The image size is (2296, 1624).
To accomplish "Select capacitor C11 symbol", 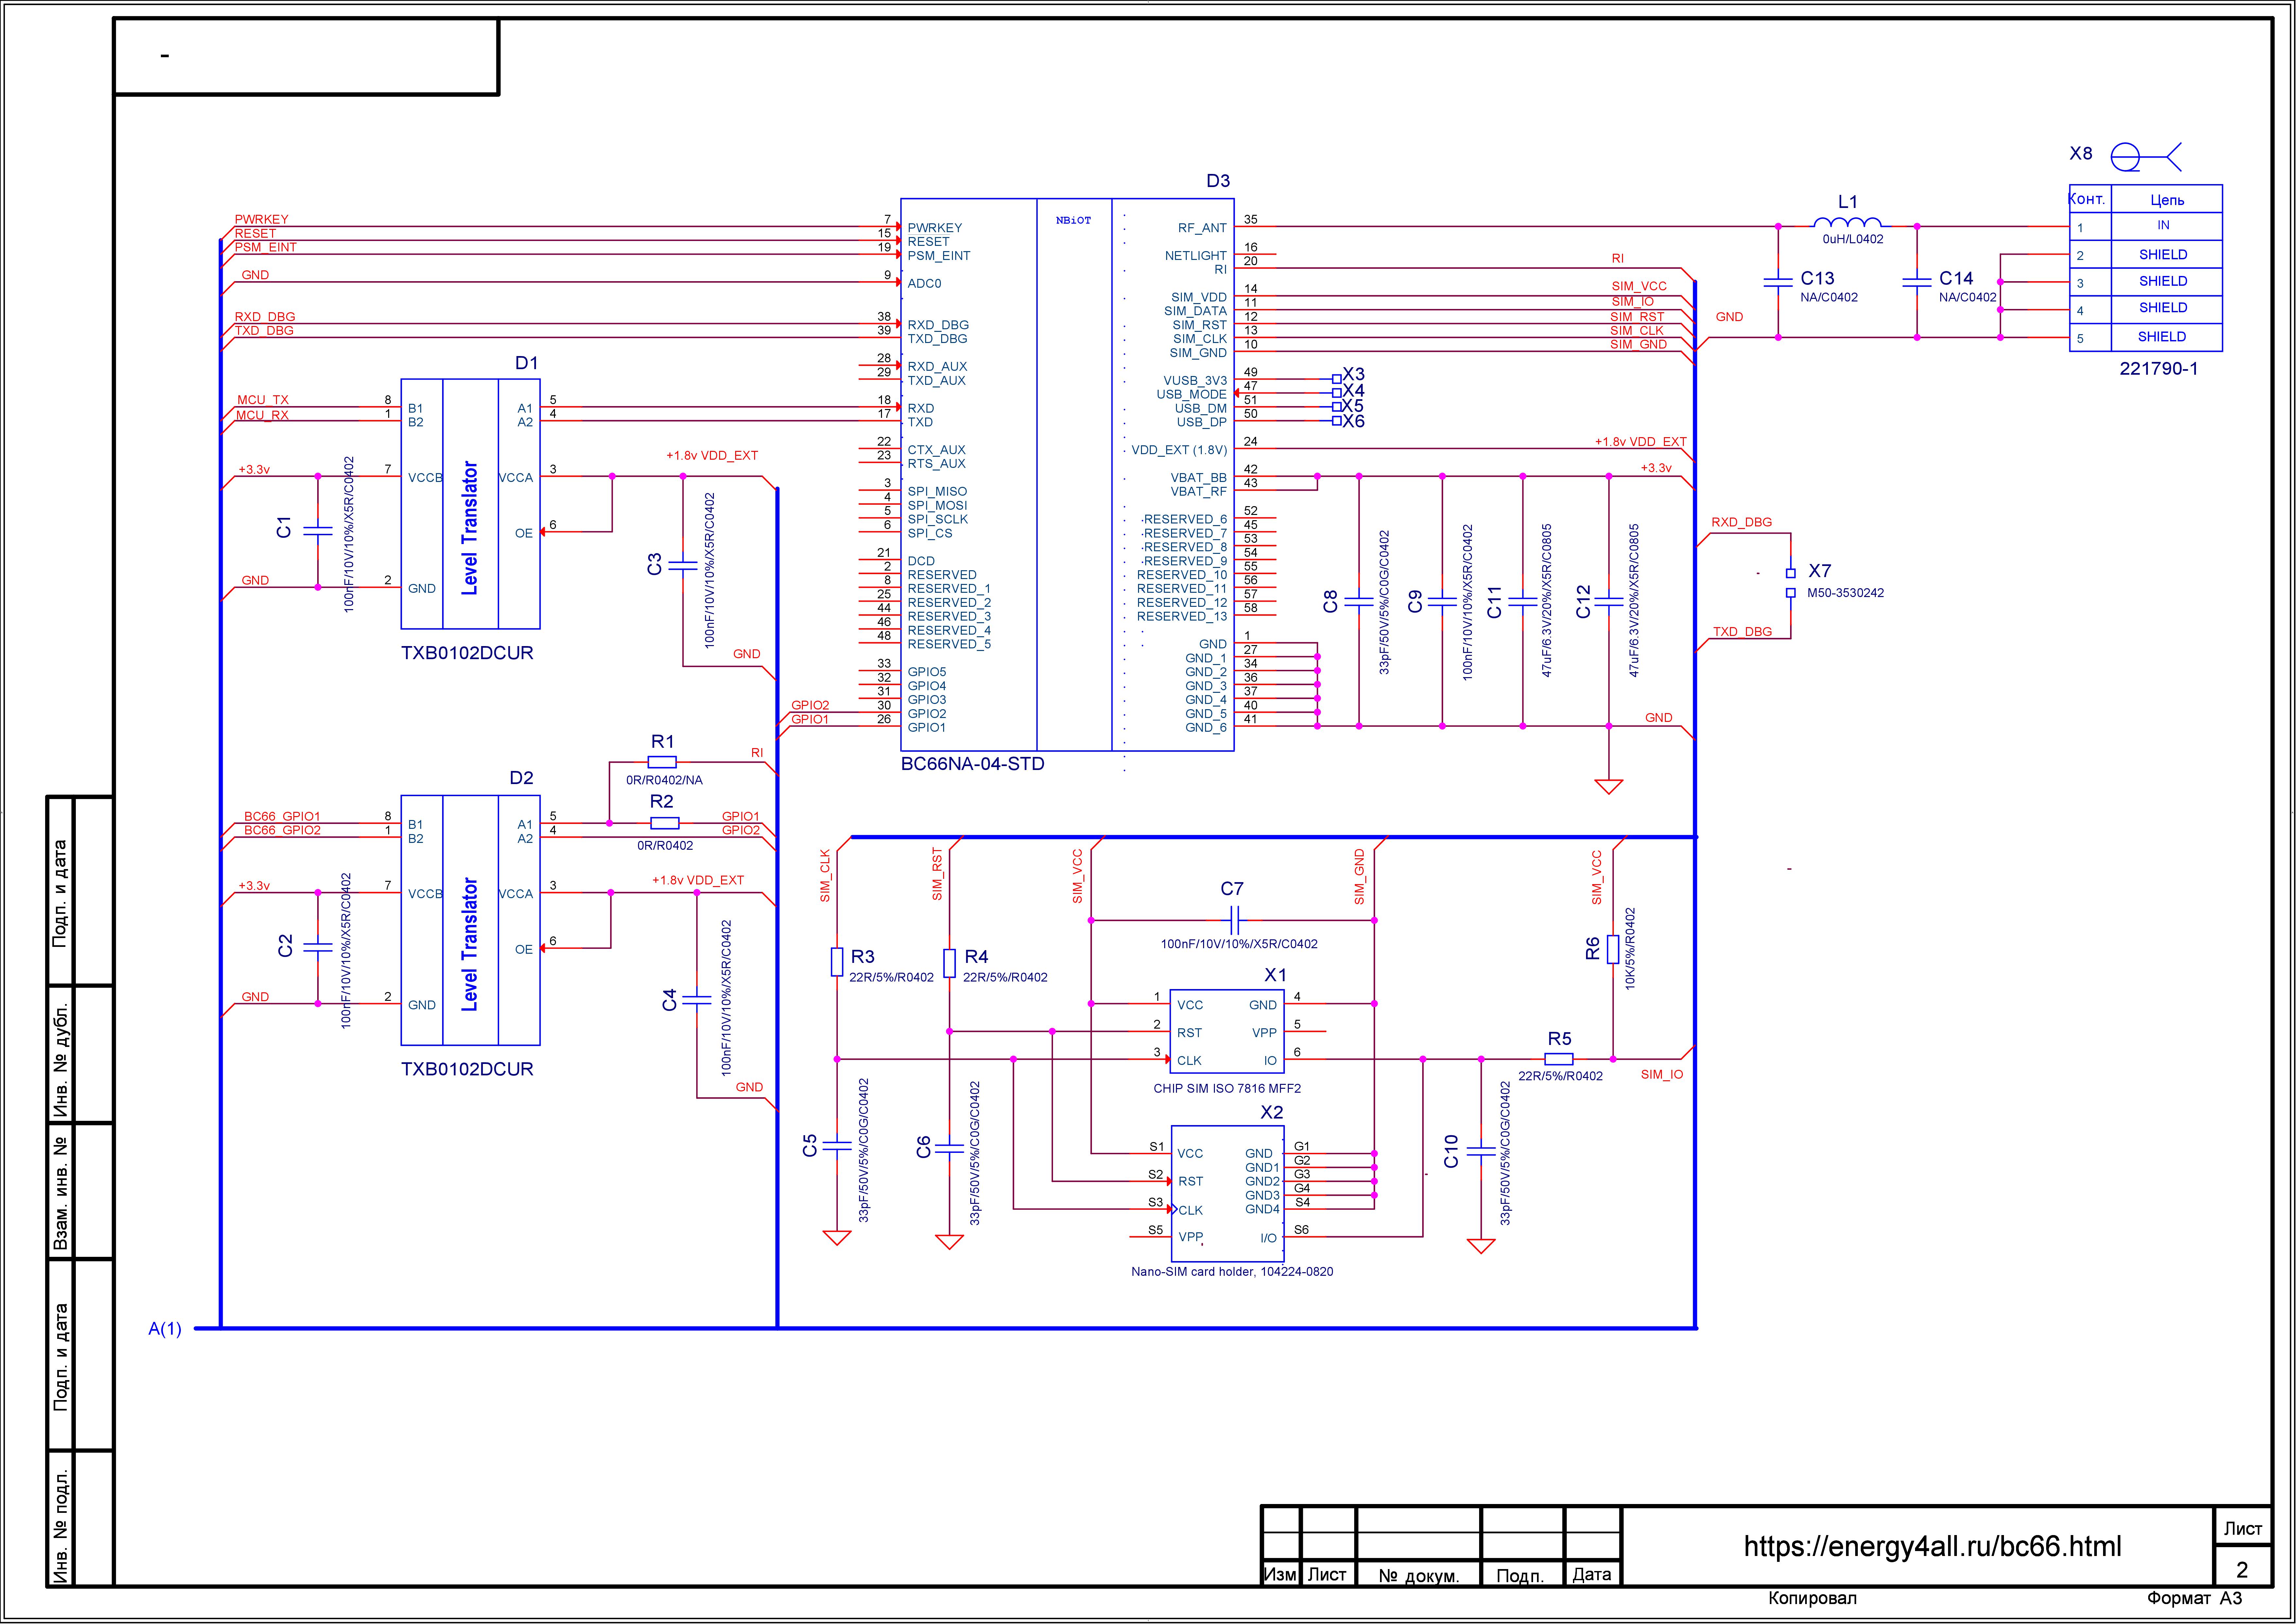I will (x=1523, y=602).
